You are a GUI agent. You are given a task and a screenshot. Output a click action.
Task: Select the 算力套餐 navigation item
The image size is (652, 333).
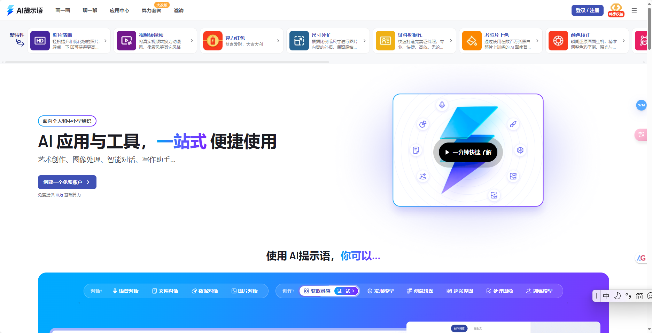tap(151, 10)
